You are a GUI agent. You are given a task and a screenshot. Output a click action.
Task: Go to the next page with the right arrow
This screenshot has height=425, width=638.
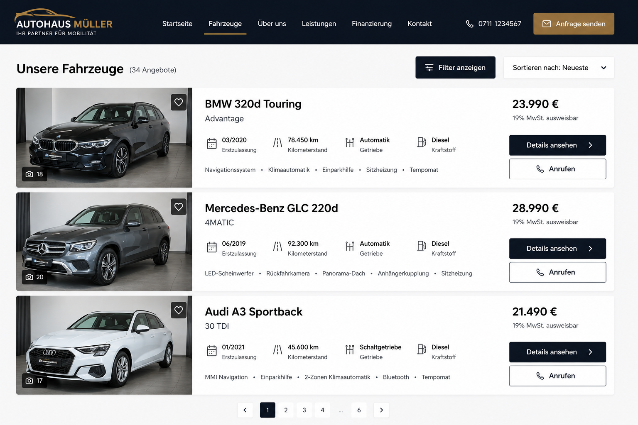[381, 410]
